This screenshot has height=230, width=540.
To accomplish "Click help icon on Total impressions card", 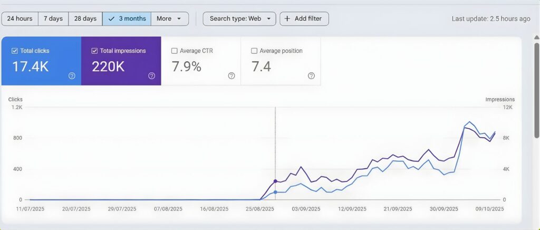I will (x=151, y=76).
